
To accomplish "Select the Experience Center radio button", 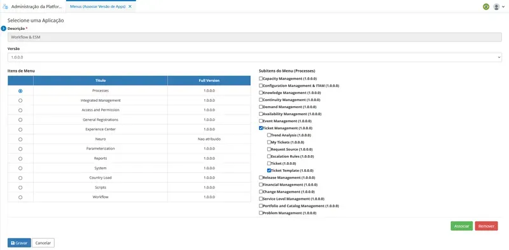I will click(20, 130).
